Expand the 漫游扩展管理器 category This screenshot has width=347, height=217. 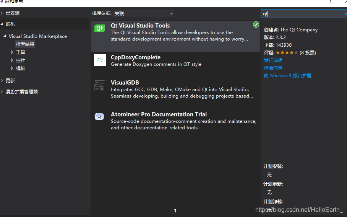click(2, 92)
